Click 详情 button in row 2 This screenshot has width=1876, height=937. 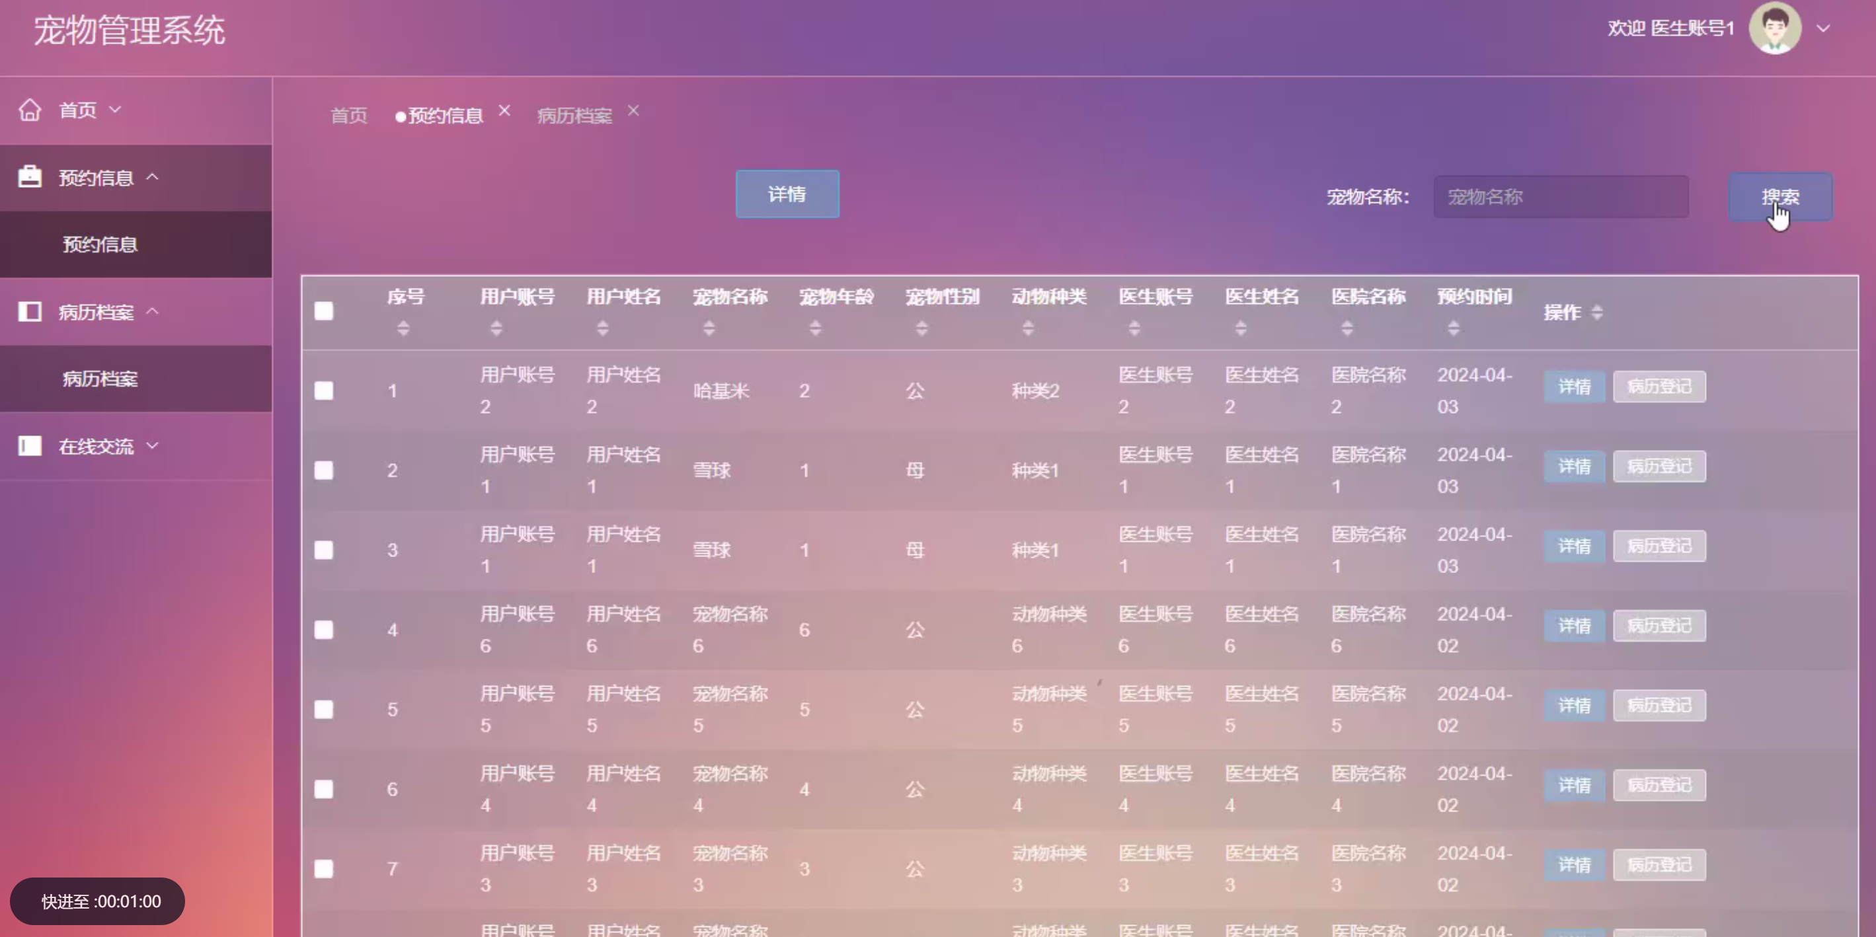[x=1574, y=466]
